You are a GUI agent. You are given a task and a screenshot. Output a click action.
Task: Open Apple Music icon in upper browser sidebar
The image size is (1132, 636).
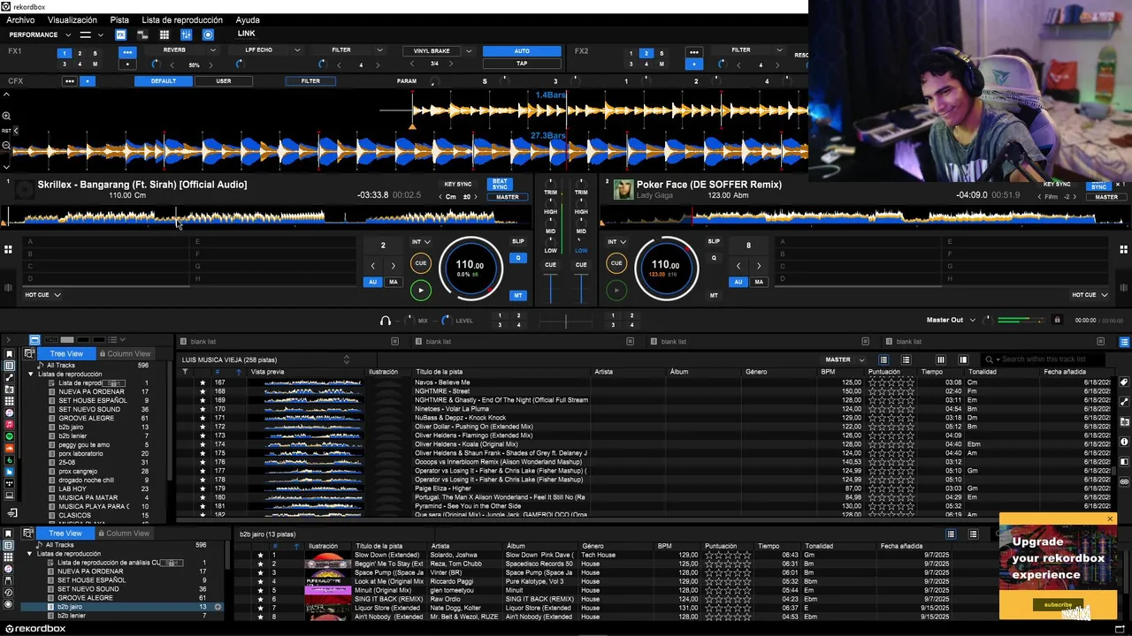pos(10,425)
